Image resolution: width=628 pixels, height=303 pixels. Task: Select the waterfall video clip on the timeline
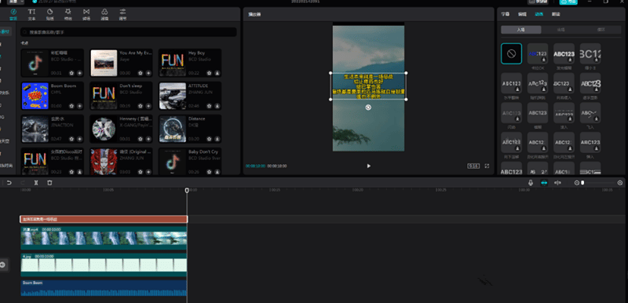click(x=104, y=238)
